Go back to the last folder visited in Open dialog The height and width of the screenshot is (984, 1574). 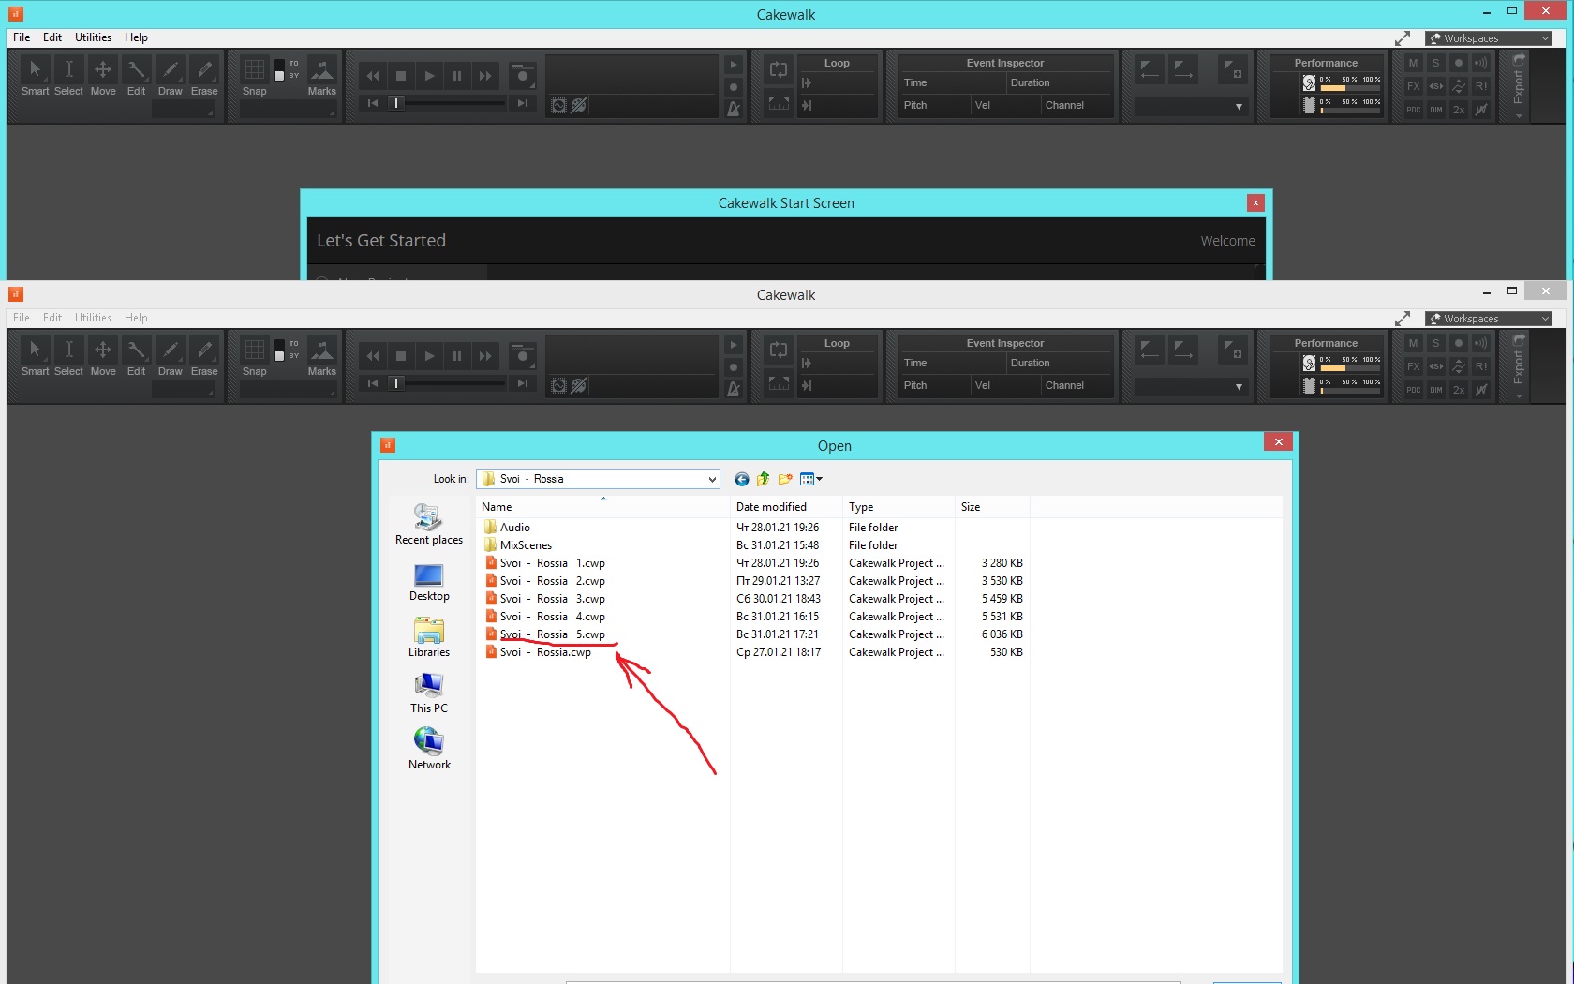742,479
